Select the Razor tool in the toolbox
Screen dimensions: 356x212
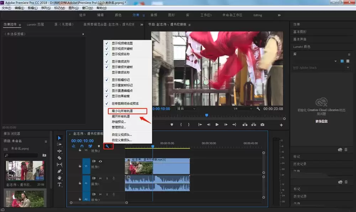[59, 158]
